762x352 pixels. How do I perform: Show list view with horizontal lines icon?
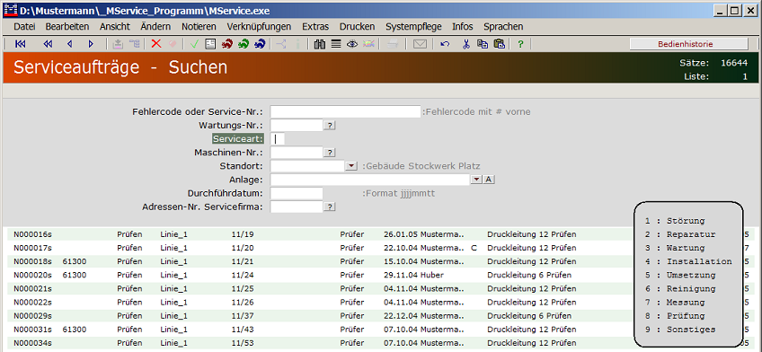pyautogui.click(x=335, y=44)
